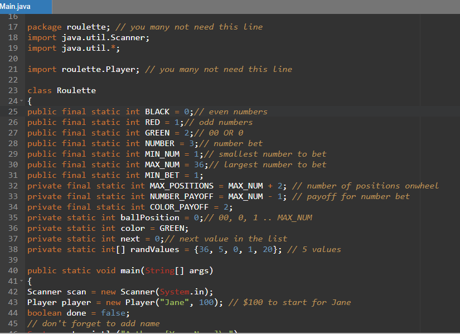Click the COLOR_PAYOFF constant name
This screenshot has height=334, width=460.
tap(179, 207)
